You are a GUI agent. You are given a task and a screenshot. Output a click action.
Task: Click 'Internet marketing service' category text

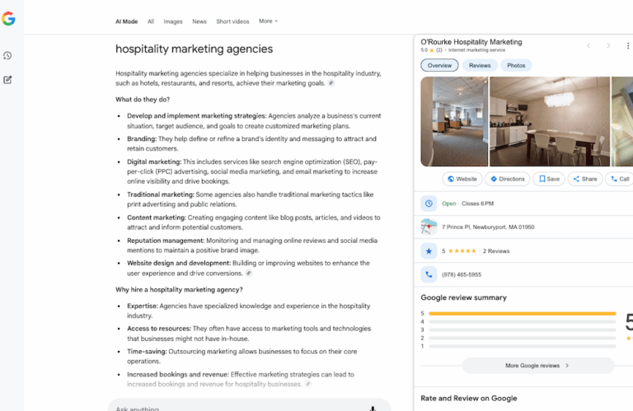coord(476,50)
